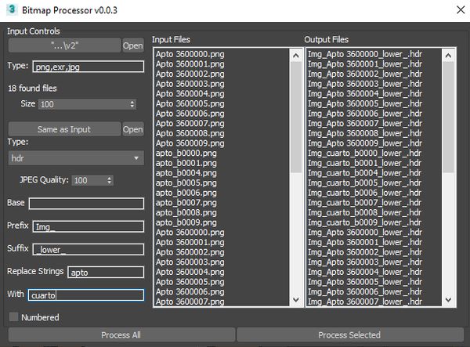The width and height of the screenshot is (470, 347).
Task: Select apto_b0004.png in Input Files
Action: pyautogui.click(x=186, y=173)
